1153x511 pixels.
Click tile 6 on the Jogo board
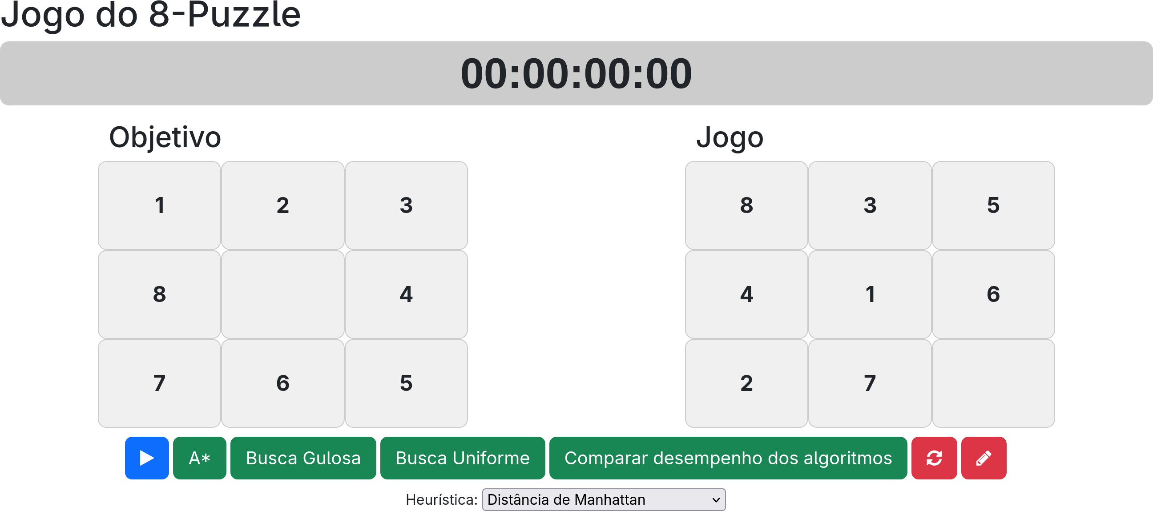pyautogui.click(x=994, y=294)
